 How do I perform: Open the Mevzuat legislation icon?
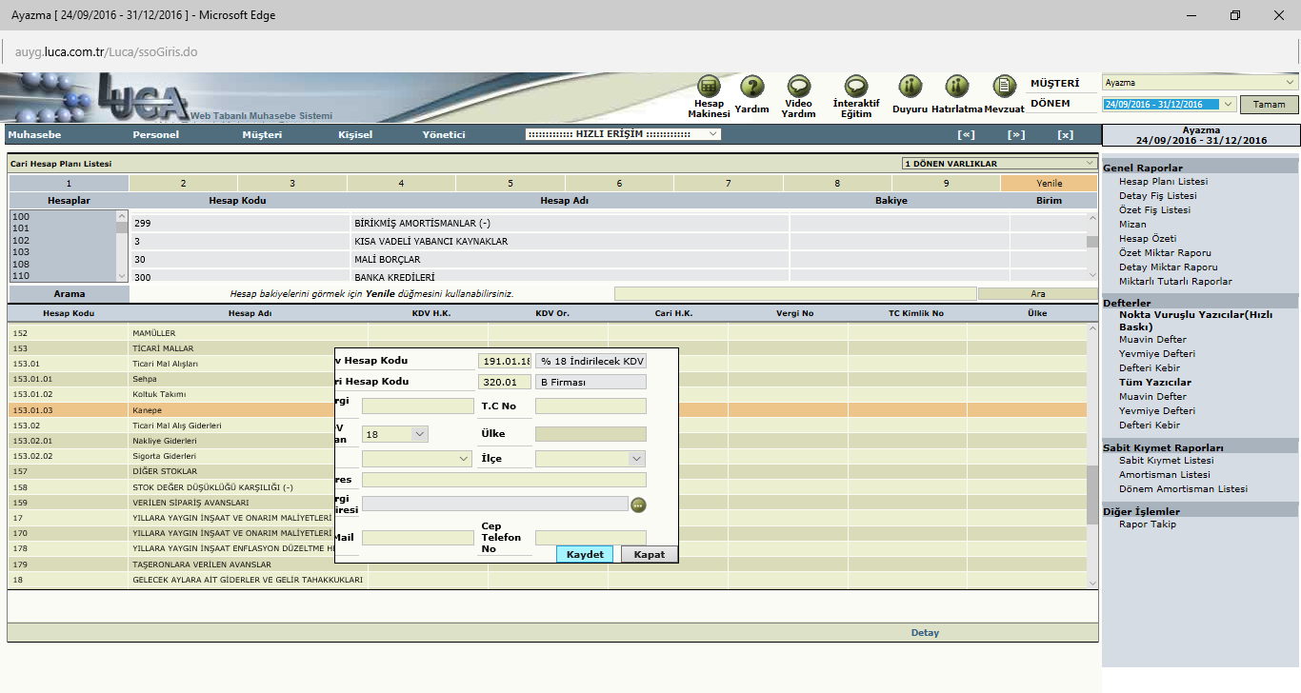[x=1004, y=87]
